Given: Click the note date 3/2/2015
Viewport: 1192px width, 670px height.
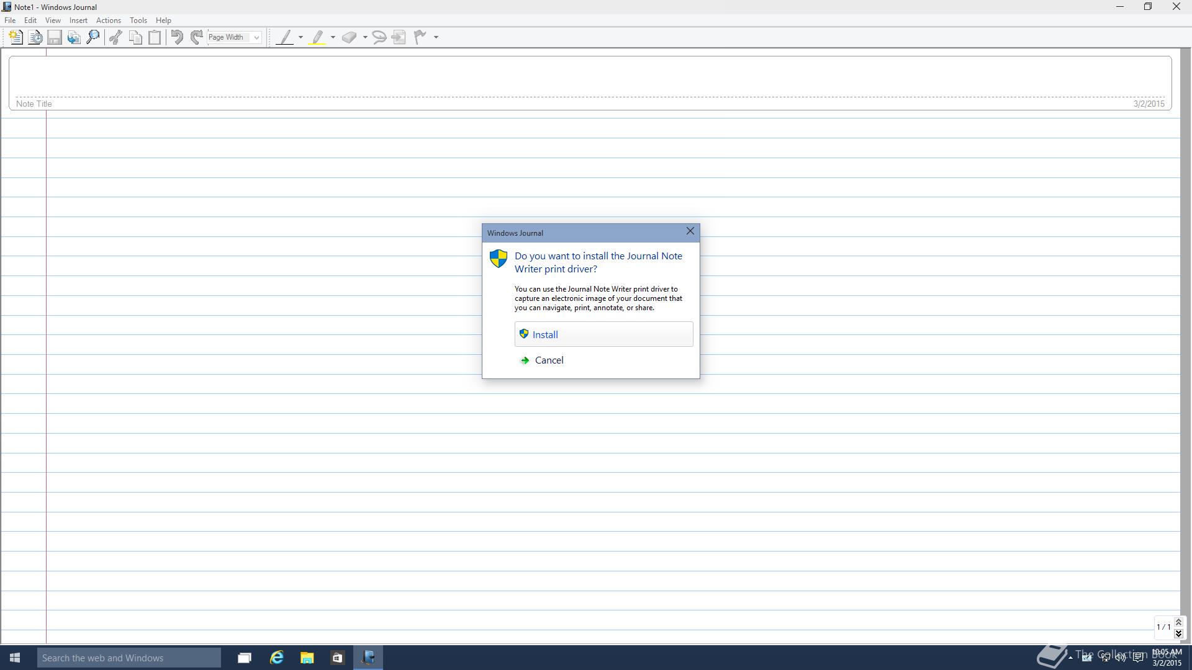Looking at the screenshot, I should [1149, 104].
